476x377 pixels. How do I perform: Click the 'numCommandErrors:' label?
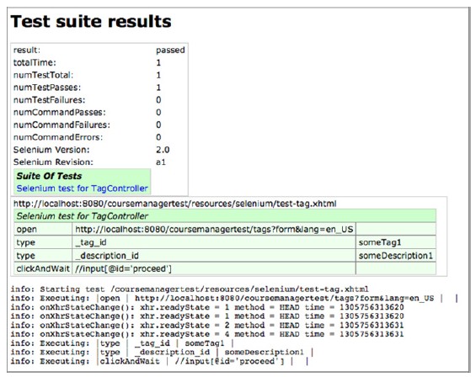(58, 137)
